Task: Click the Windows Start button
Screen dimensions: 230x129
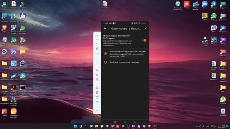Action: click(x=75, y=126)
